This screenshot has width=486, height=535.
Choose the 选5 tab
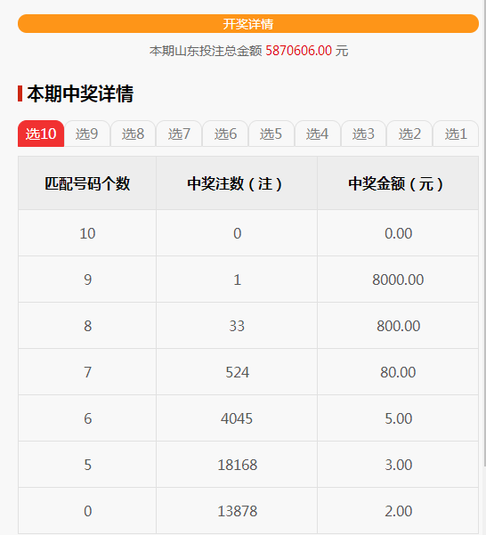pos(271,134)
